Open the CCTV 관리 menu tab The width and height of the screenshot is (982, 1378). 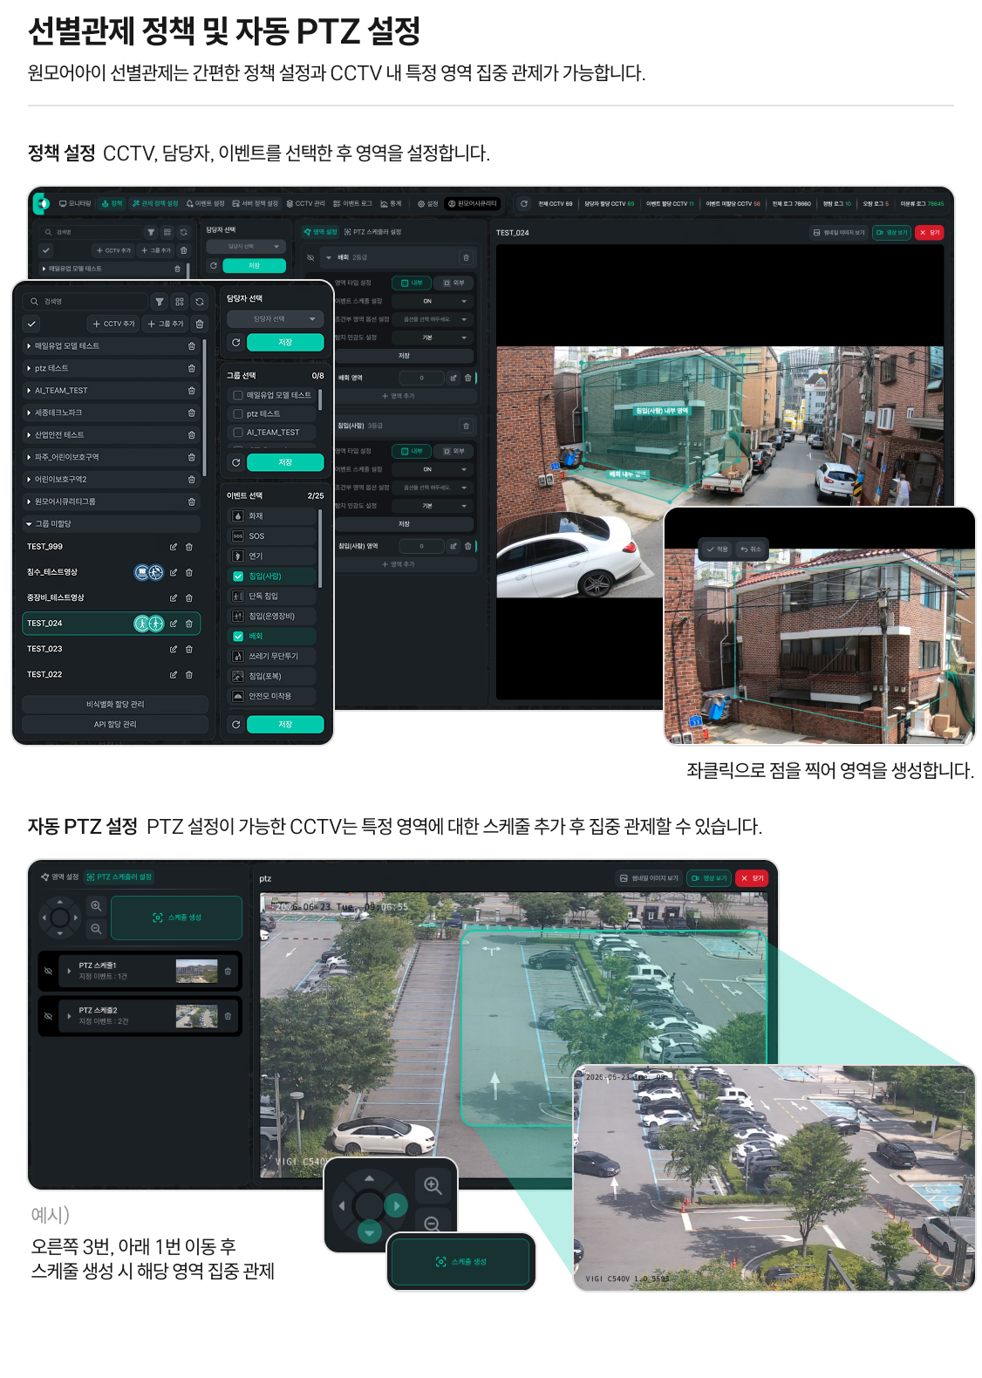[x=305, y=203]
